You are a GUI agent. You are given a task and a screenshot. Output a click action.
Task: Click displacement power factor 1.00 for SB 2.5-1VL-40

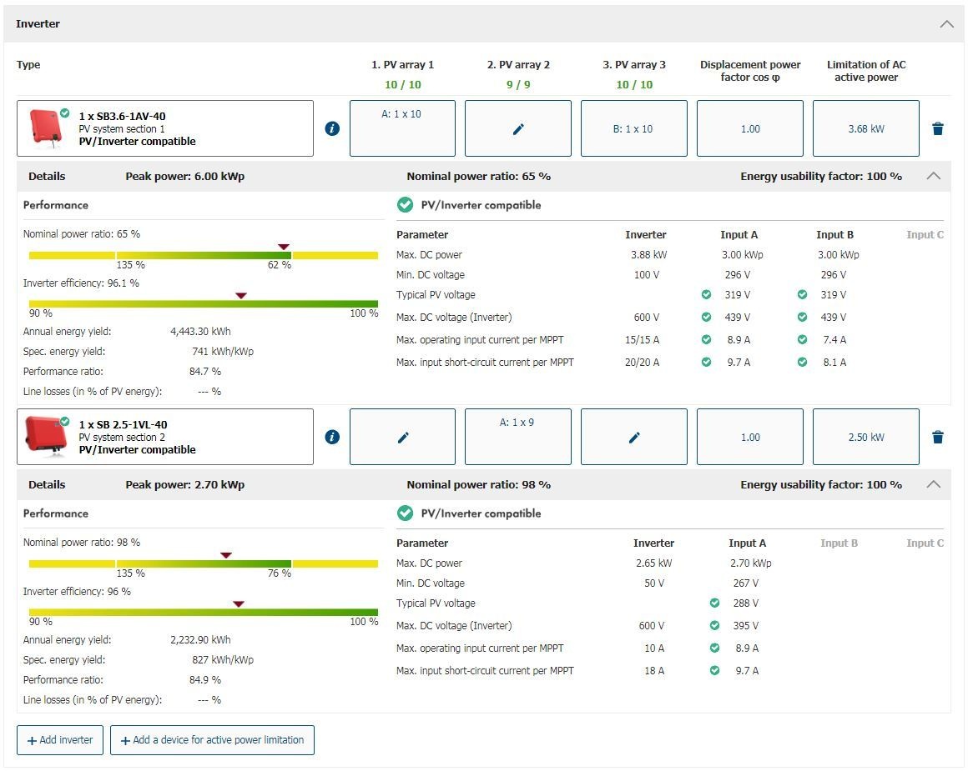click(x=749, y=437)
